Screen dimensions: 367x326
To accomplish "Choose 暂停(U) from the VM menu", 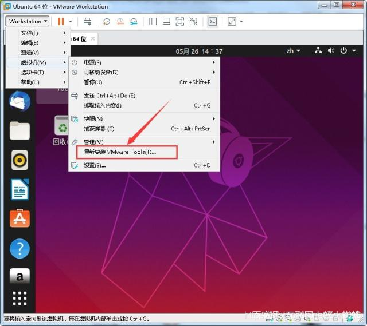I will [x=144, y=82].
